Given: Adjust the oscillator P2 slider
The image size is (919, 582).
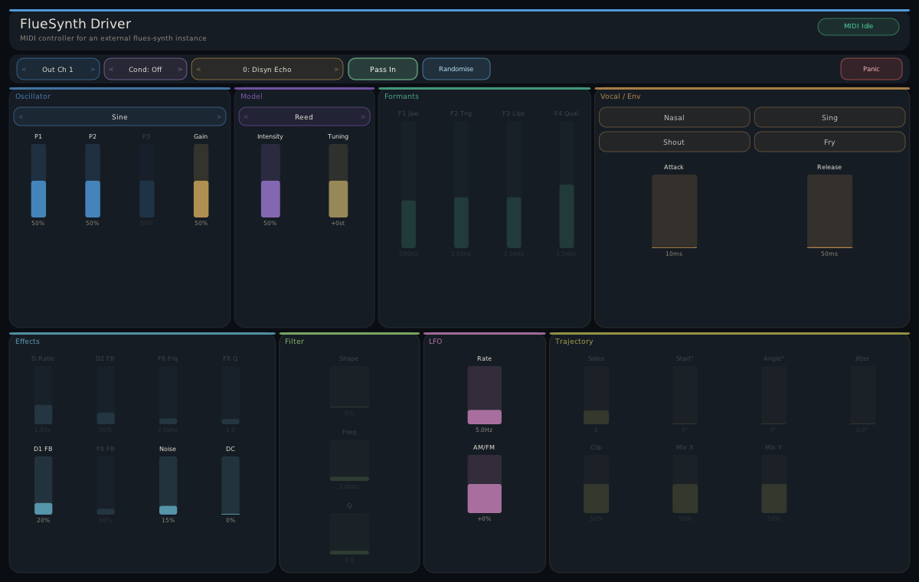Looking at the screenshot, I should 93,181.
